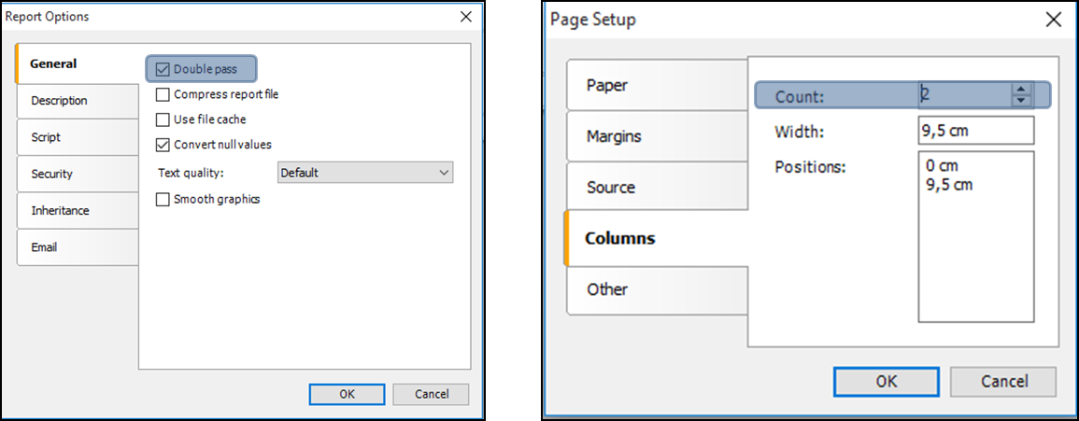Toggle Convert null values checkbox
1079x421 pixels.
163,145
